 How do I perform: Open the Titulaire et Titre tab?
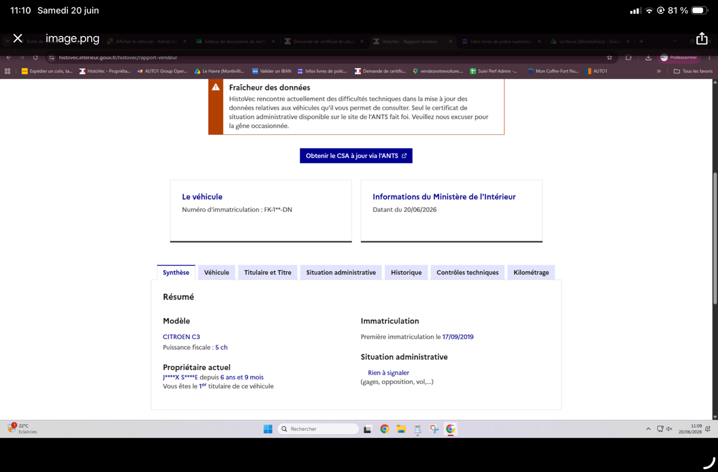(267, 273)
